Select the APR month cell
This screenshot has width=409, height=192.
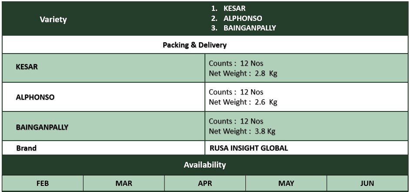click(205, 183)
